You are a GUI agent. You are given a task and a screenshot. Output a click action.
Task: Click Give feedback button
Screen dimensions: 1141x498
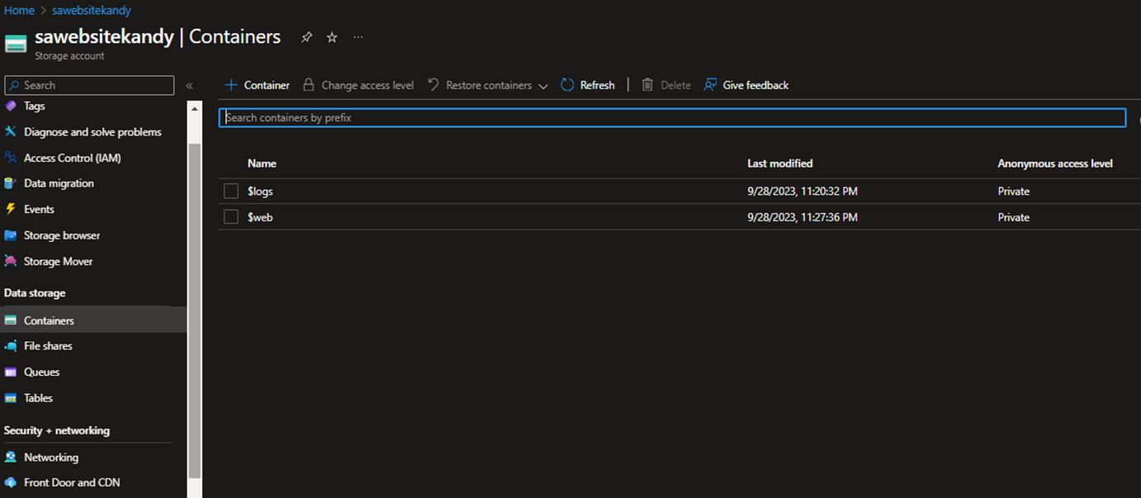(746, 85)
